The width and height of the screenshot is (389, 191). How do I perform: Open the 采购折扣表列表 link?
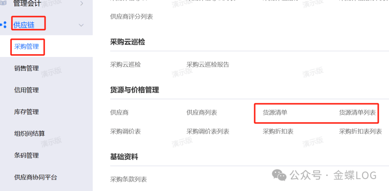pyautogui.click(x=361, y=132)
